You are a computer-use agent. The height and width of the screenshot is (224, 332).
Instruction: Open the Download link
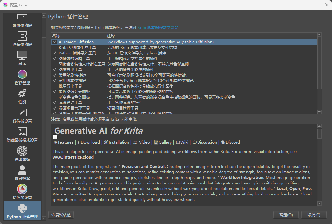click(90, 142)
